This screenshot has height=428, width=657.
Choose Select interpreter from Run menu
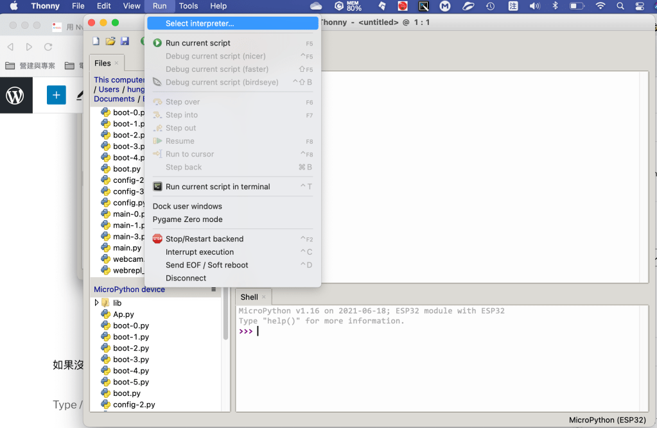click(200, 23)
